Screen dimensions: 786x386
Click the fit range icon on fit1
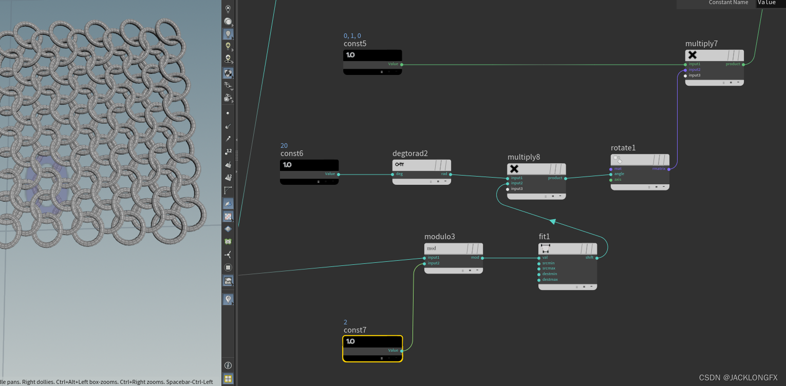tap(546, 248)
